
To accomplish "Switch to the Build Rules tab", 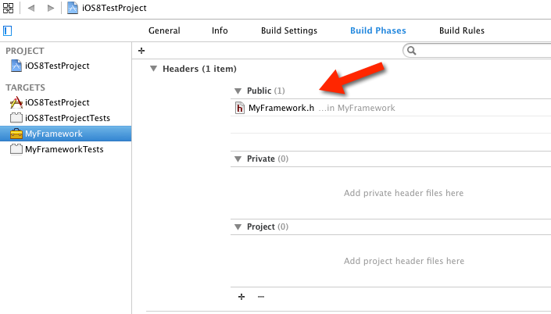I will point(462,31).
